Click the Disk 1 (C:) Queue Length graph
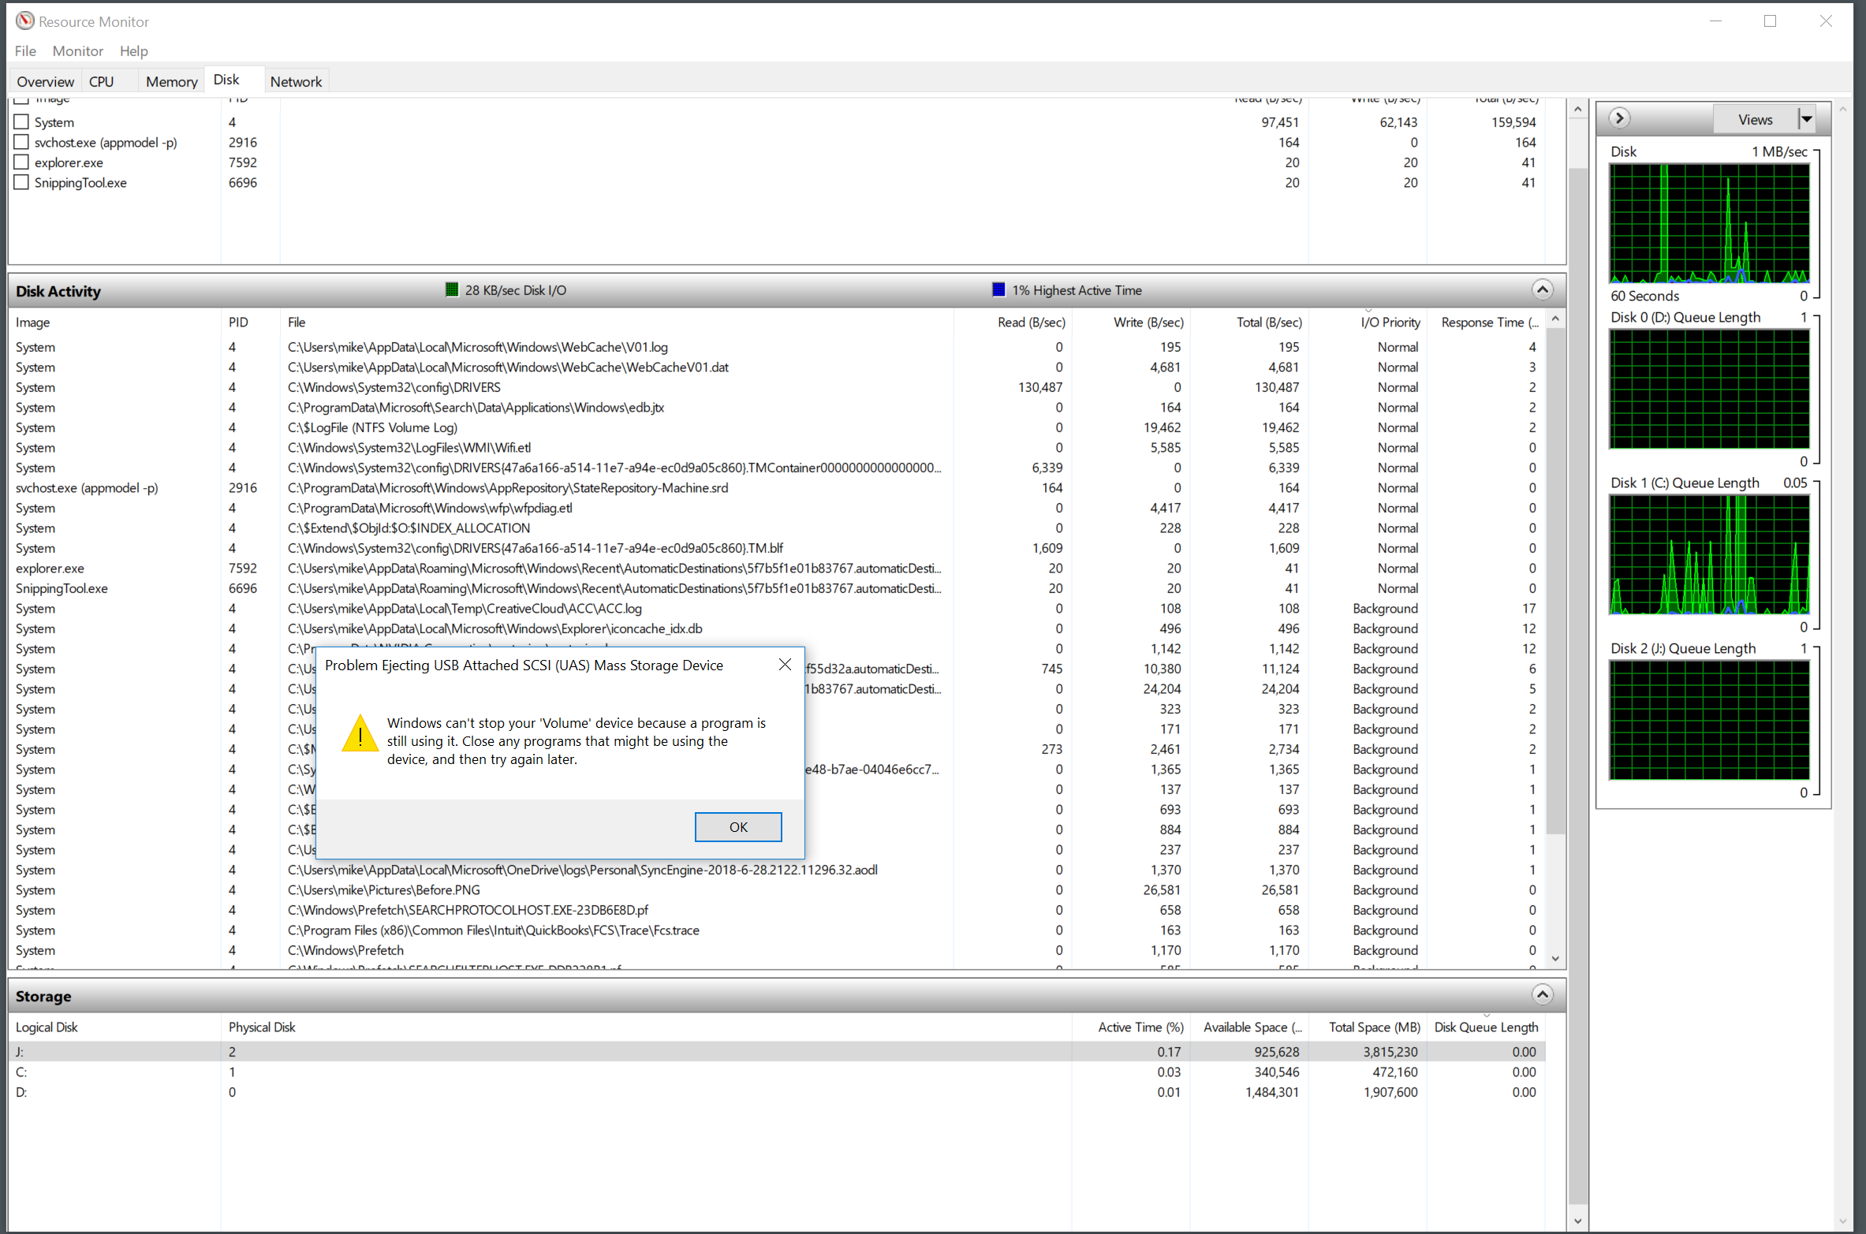The width and height of the screenshot is (1866, 1234). [x=1708, y=555]
